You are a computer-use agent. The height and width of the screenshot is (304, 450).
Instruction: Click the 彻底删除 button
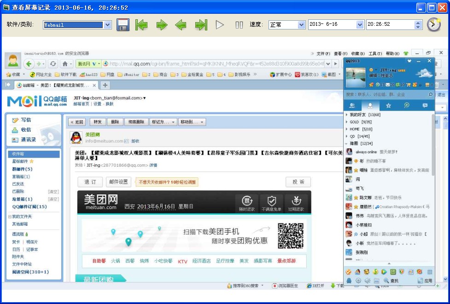(x=136, y=122)
